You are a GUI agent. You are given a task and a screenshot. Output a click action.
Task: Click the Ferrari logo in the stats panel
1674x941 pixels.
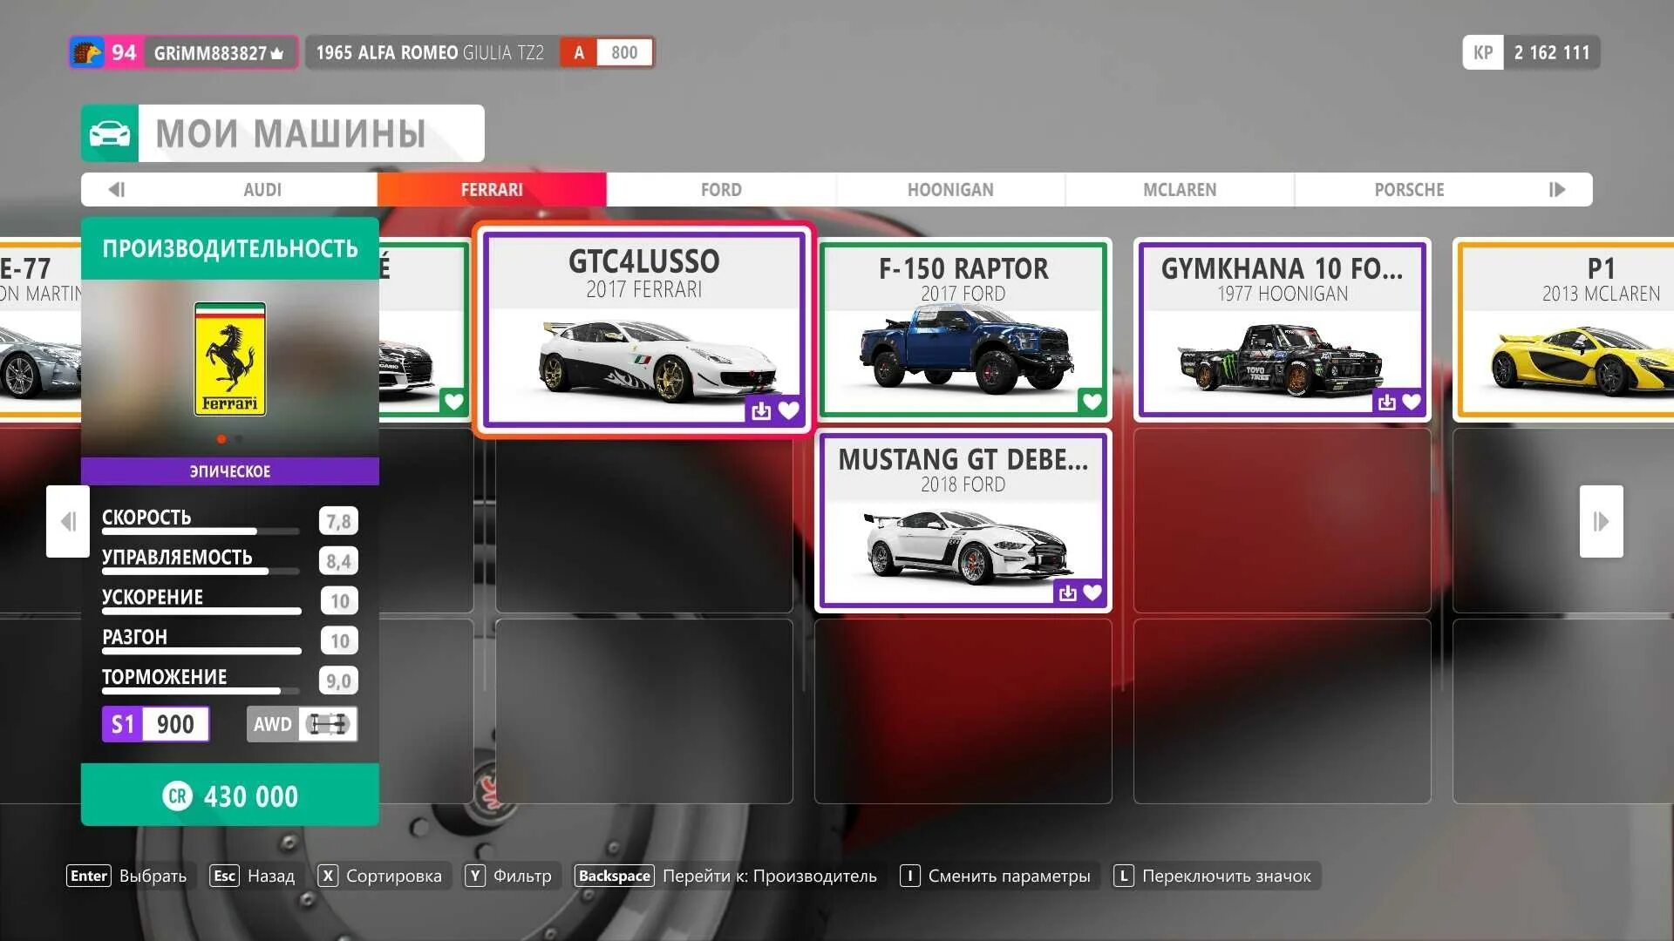point(230,359)
